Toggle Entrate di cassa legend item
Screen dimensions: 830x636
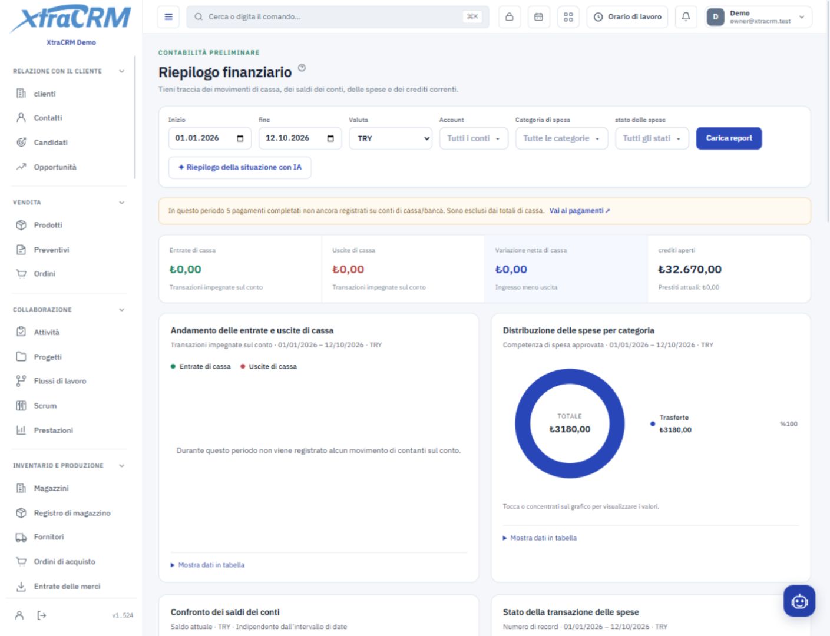[200, 366]
